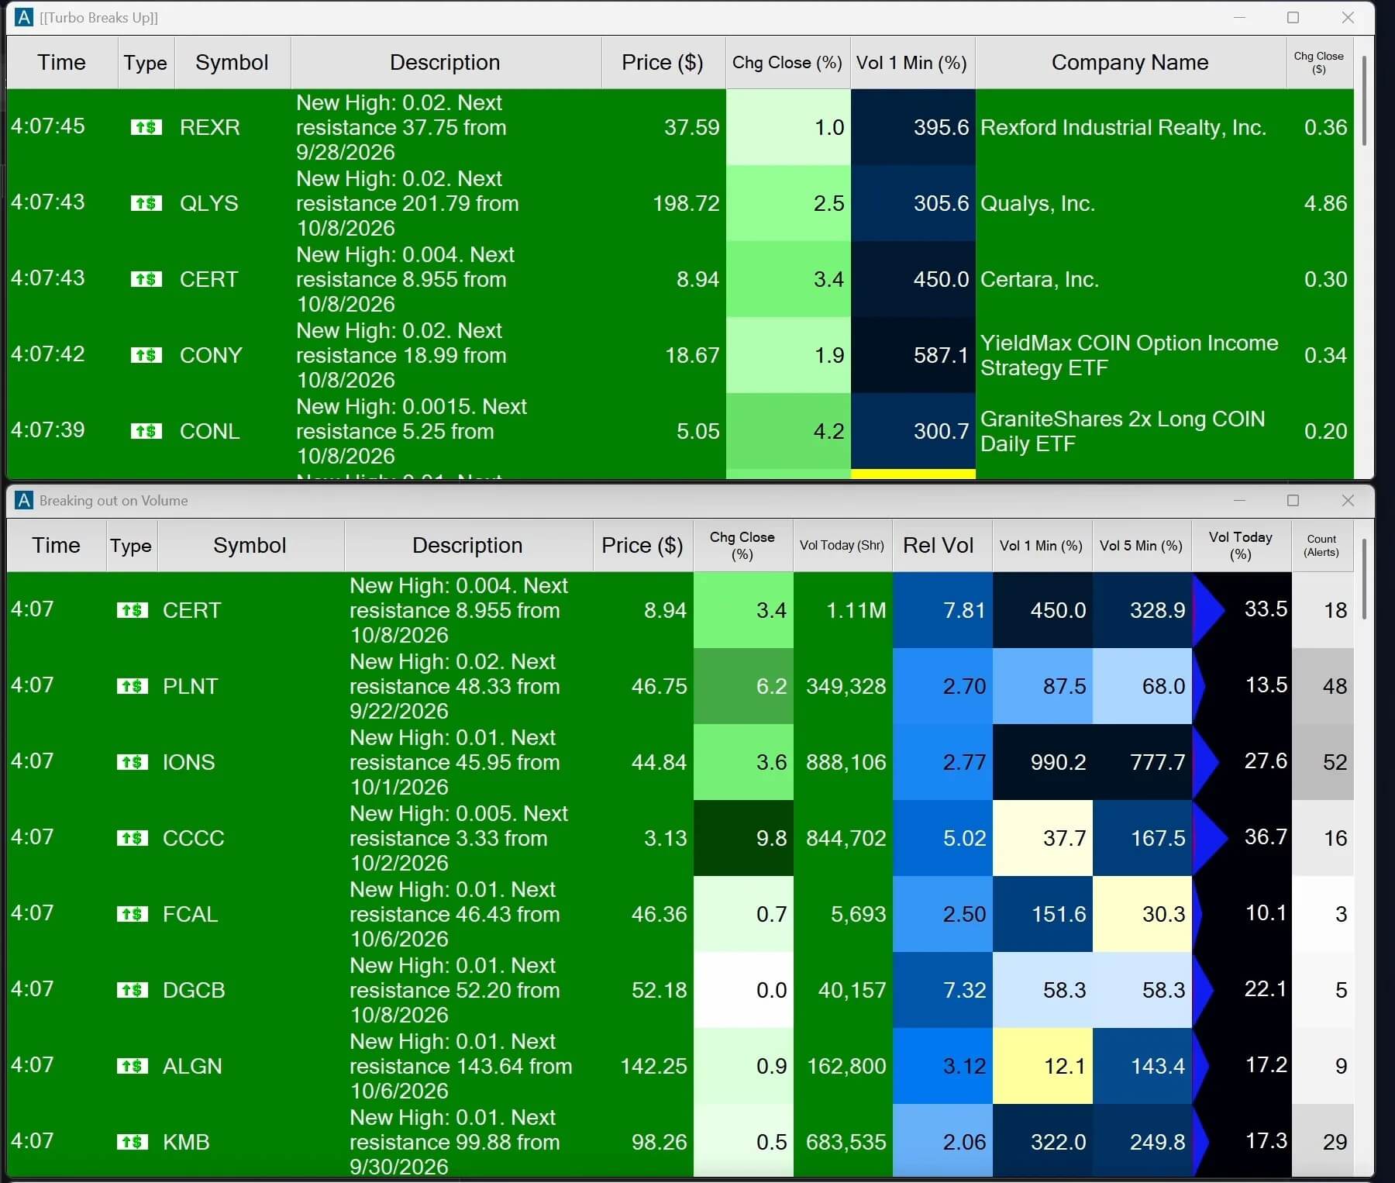Click the KMB alert type icon

tap(133, 1142)
